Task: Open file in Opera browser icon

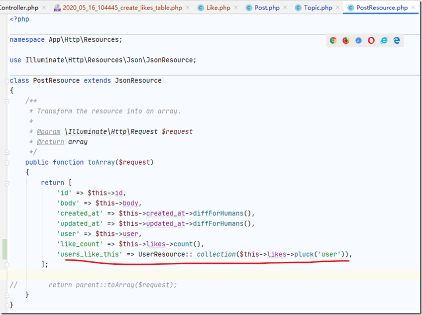Action: (x=371, y=40)
